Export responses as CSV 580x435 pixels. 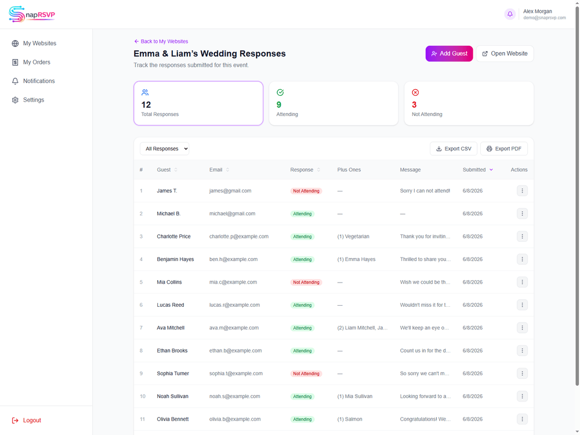(454, 148)
